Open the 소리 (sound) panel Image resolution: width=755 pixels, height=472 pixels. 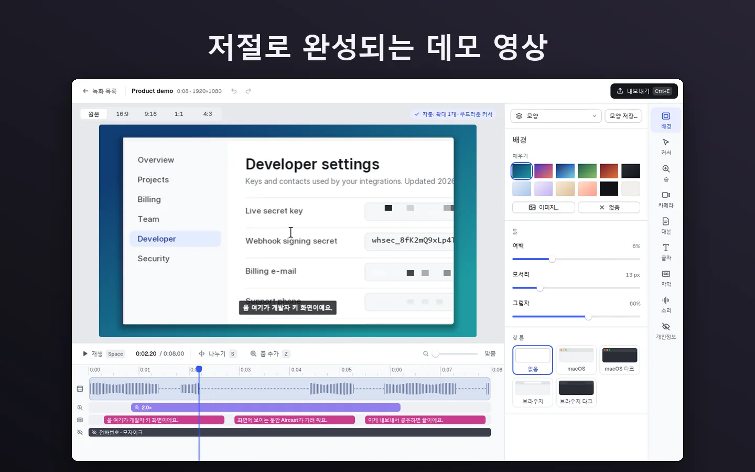pyautogui.click(x=666, y=304)
